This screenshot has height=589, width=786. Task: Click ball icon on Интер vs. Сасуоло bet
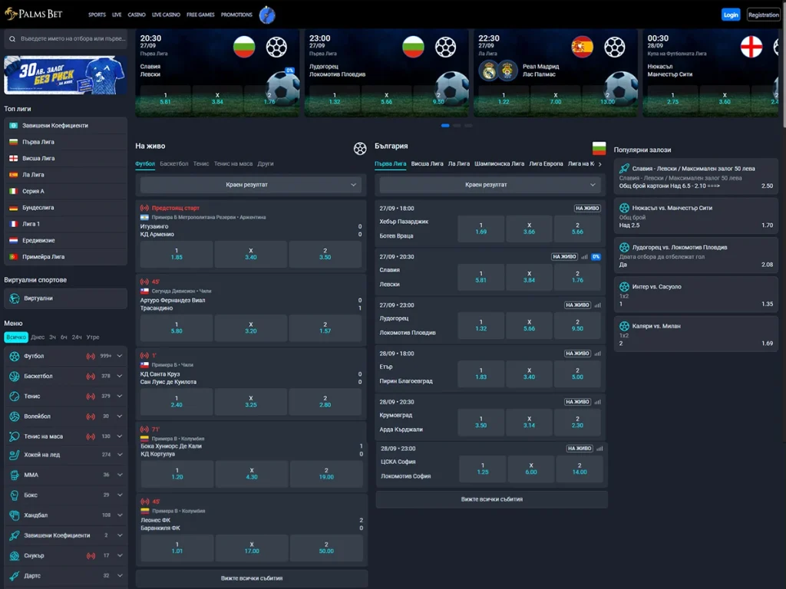click(x=624, y=287)
